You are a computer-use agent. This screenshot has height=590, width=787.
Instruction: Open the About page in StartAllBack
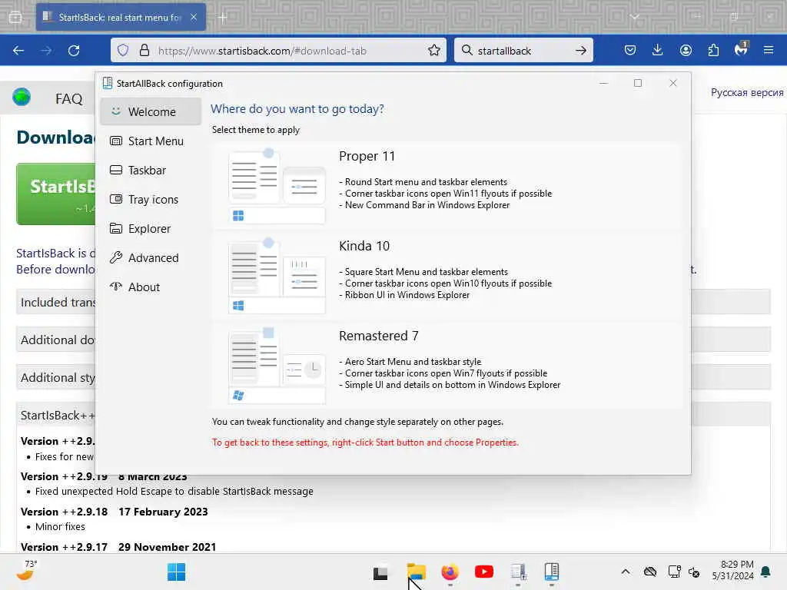click(x=151, y=287)
